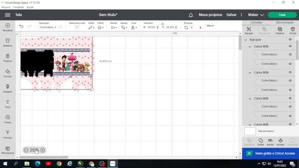The height and width of the screenshot is (168, 299).
Task: Open the Ajustar arrange dropdown
Action: point(124,28)
